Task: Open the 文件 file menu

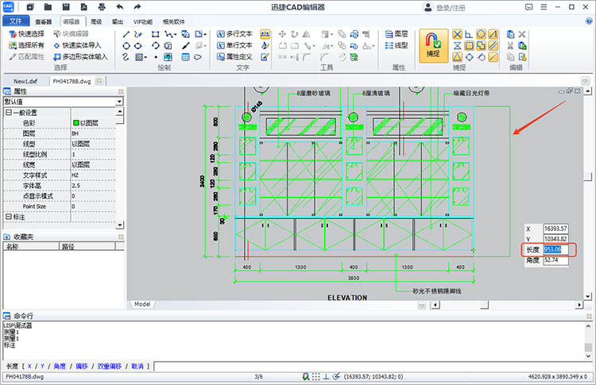Action: [16, 21]
